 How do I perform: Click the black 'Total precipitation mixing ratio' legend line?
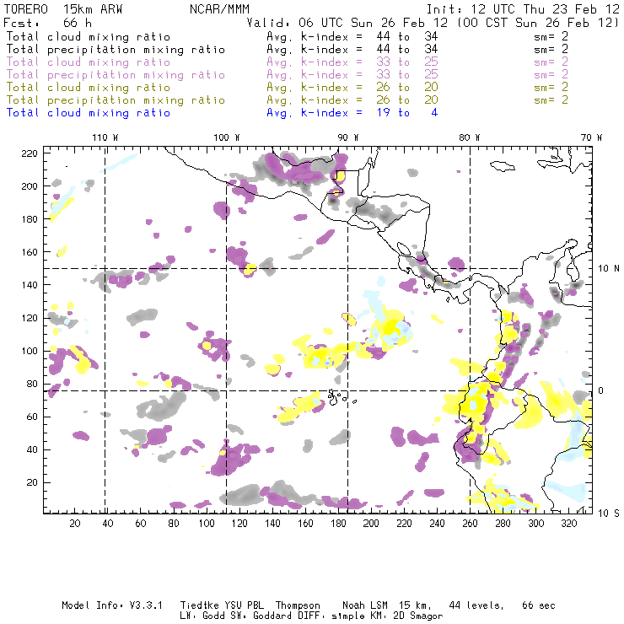[x=116, y=50]
